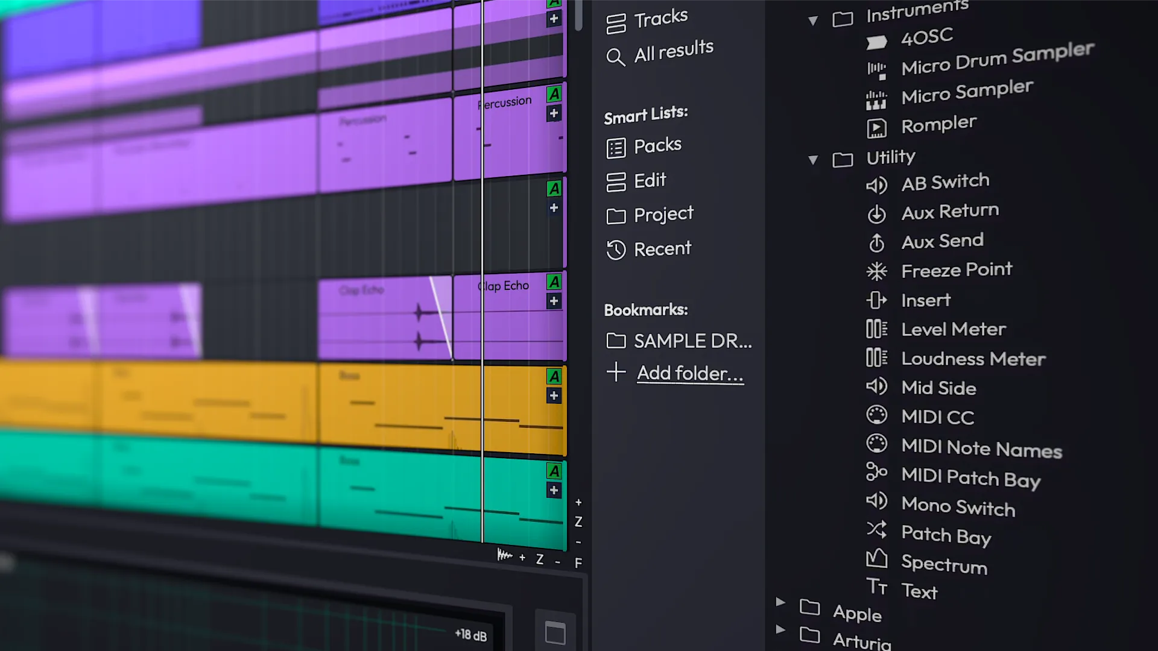The image size is (1158, 651).
Task: Open the Recent smart list
Action: 648,249
